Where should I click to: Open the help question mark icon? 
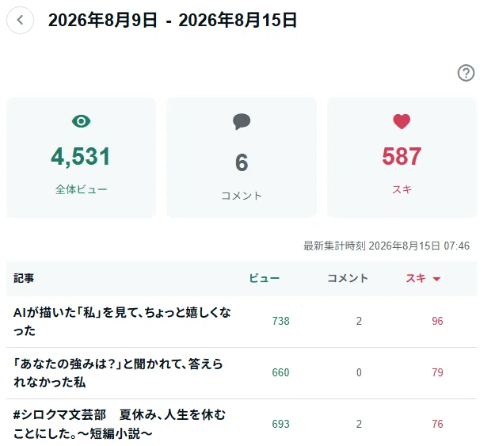coord(466,73)
